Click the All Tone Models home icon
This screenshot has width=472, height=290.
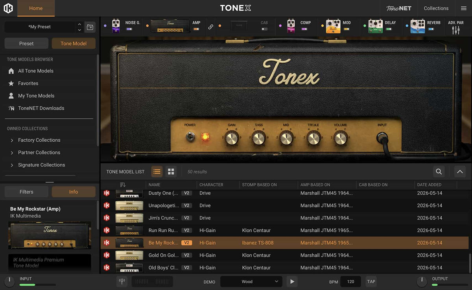click(x=11, y=71)
